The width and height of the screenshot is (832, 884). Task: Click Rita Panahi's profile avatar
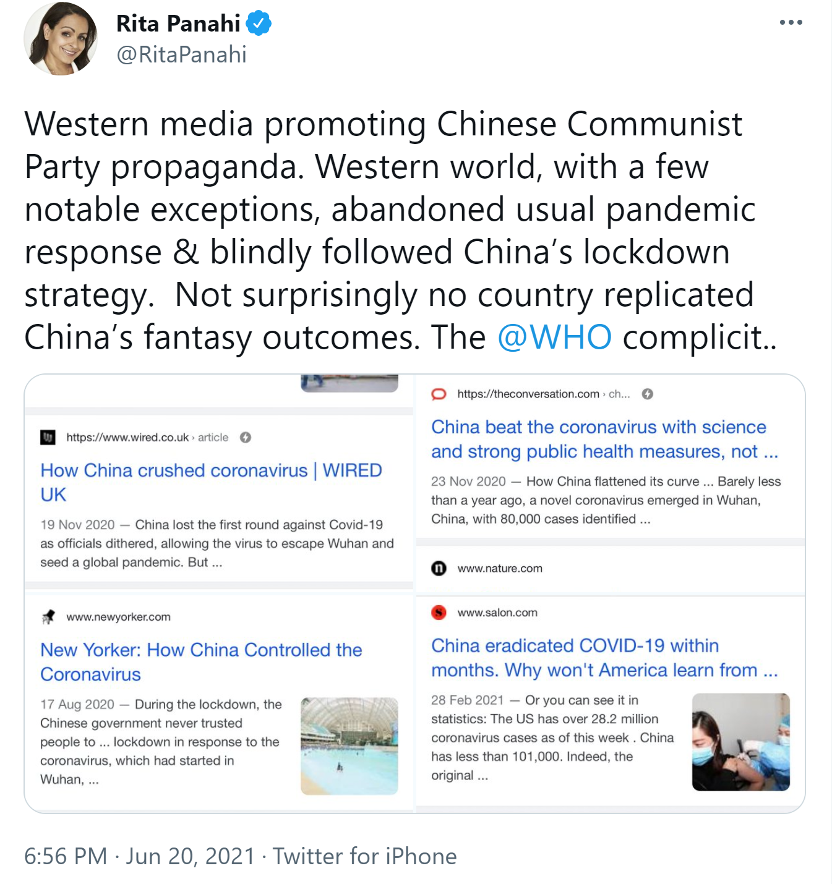[x=61, y=38]
